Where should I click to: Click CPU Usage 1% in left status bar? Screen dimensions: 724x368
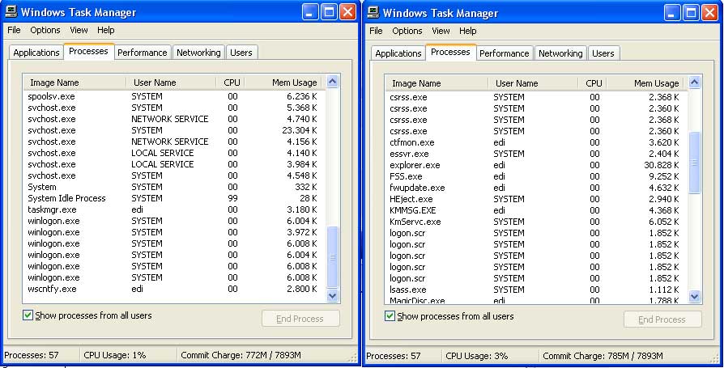[115, 355]
